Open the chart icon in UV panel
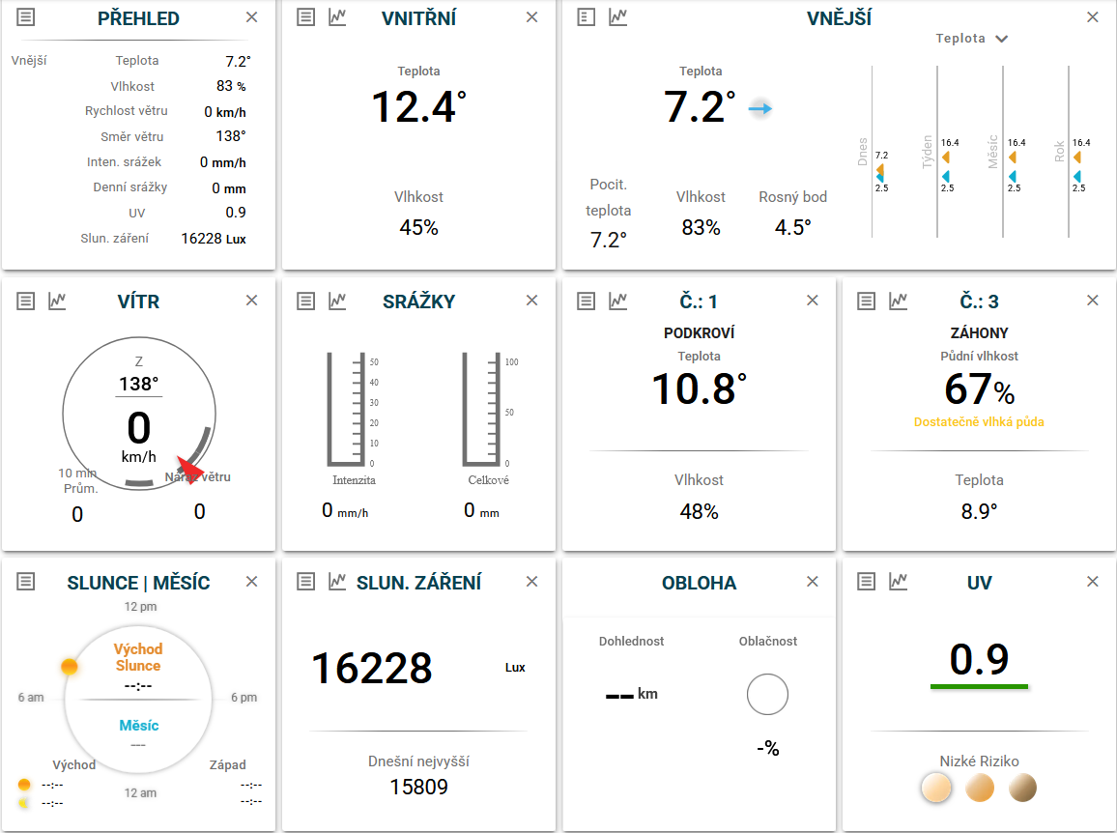1117x833 pixels. (898, 581)
